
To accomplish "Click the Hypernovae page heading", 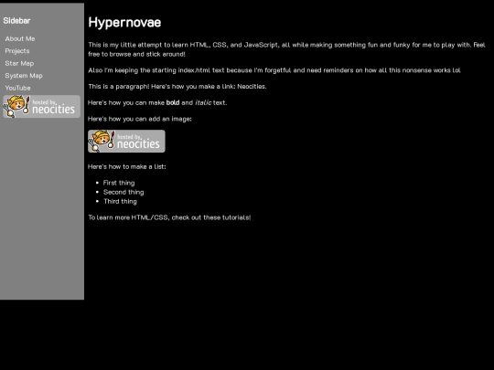I will click(124, 23).
